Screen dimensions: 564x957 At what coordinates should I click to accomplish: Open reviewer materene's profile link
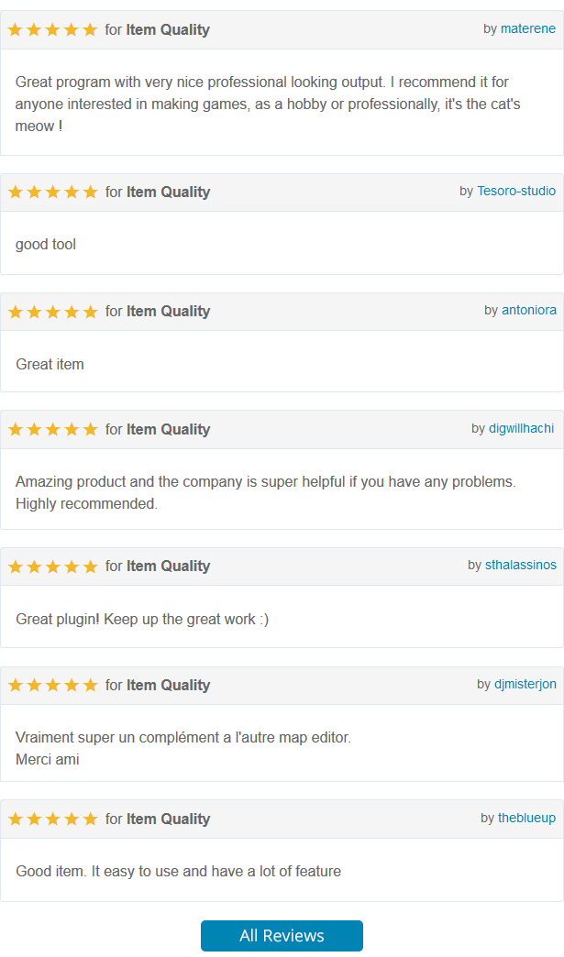click(527, 28)
